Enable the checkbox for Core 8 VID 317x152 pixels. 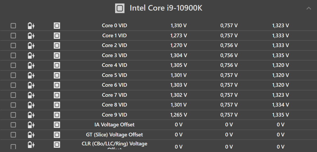click(x=13, y=105)
